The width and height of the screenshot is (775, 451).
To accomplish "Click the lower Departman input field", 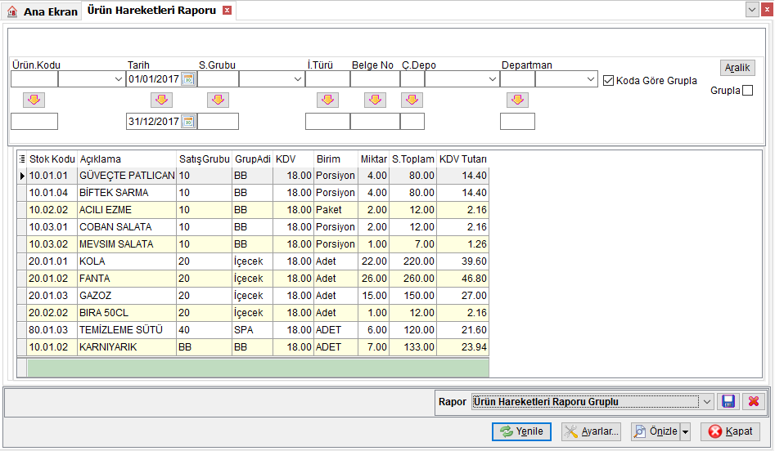I will coord(517,122).
